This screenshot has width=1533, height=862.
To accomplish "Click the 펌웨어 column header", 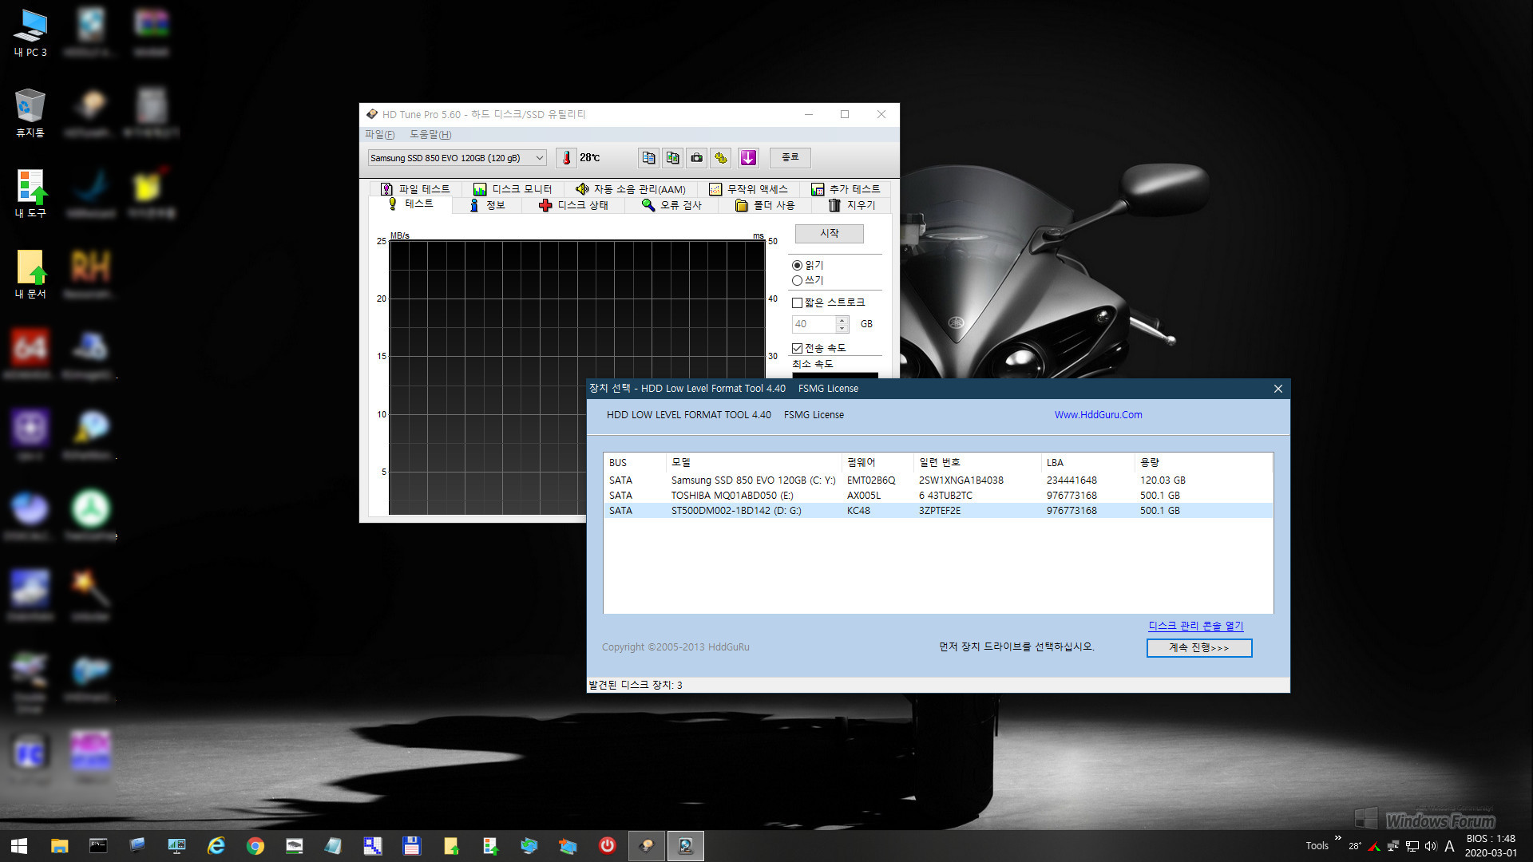I will 877,462.
